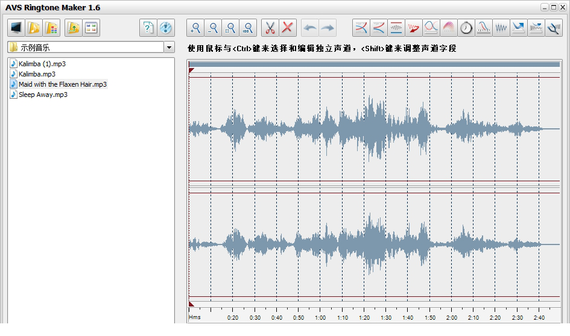
Task: Select Kalimba (1).mp3 in file list
Action: [38, 64]
